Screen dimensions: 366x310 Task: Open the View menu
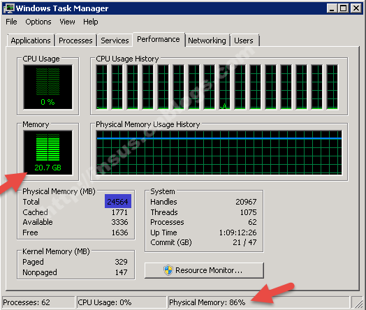click(x=67, y=22)
